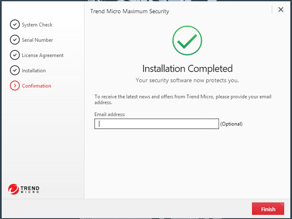
Task: Select the License Agreement step label
Action: click(43, 56)
